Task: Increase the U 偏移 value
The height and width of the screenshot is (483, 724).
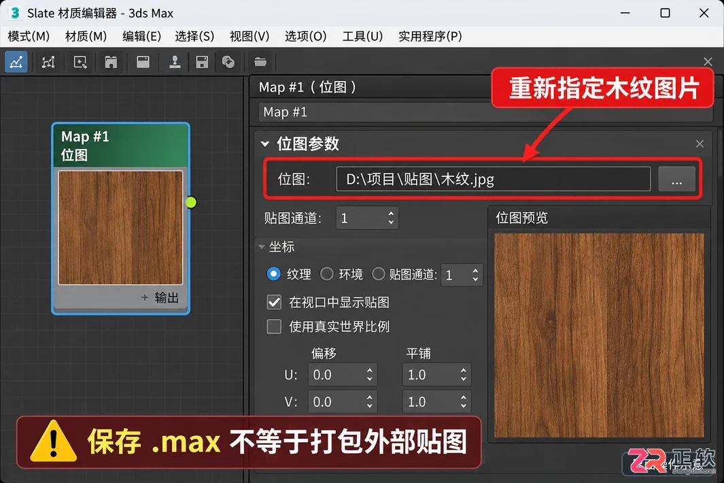Action: pos(369,371)
